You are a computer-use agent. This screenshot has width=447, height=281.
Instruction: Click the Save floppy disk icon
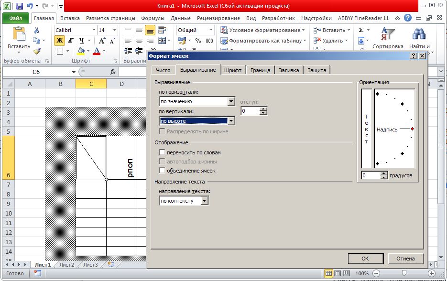coord(20,6)
